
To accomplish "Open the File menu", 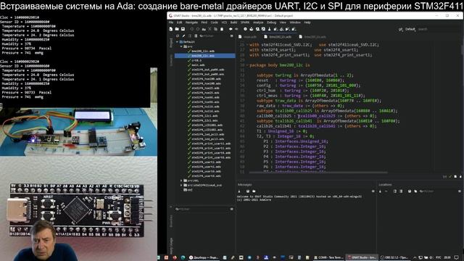I will point(171,22).
